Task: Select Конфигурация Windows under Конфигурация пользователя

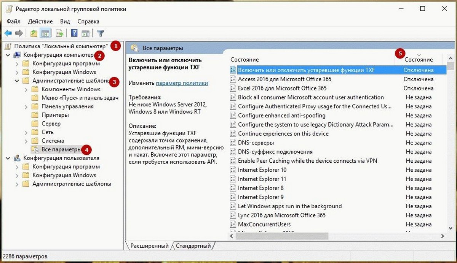Action: 64,175
